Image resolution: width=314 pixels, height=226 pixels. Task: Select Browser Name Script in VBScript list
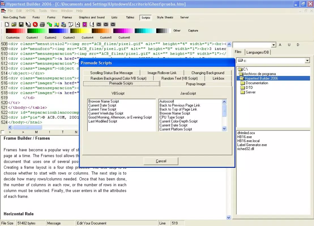tap(104, 101)
